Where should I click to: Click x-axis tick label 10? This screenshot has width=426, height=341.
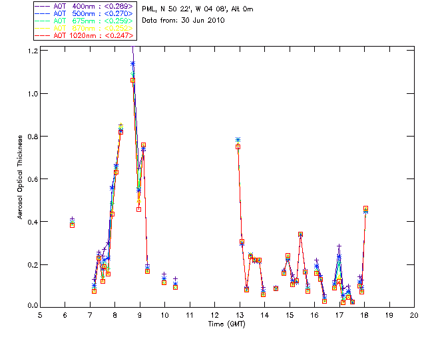pyautogui.click(x=164, y=315)
